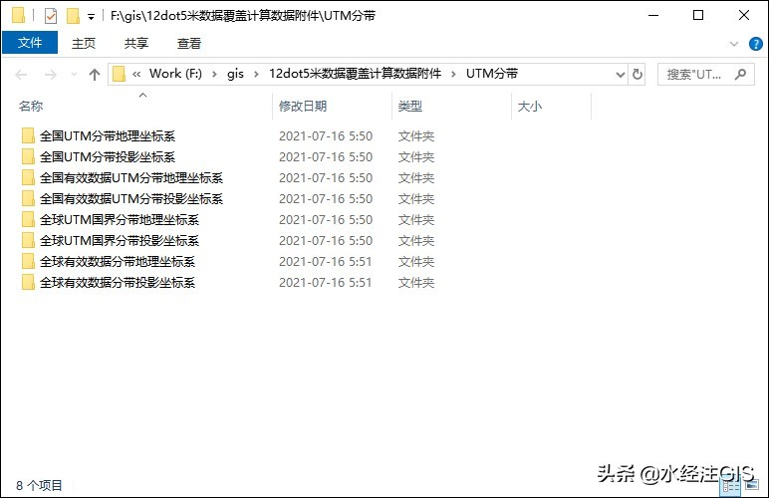769x498 pixels.
Task: Expand the ribbon with the chevron
Action: (x=734, y=44)
